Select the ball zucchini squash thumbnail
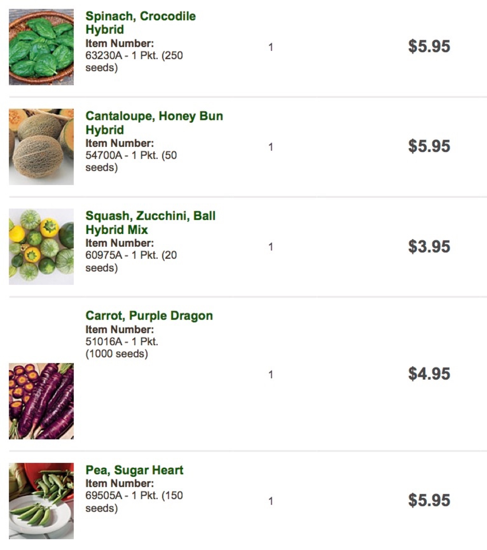 coord(41,247)
